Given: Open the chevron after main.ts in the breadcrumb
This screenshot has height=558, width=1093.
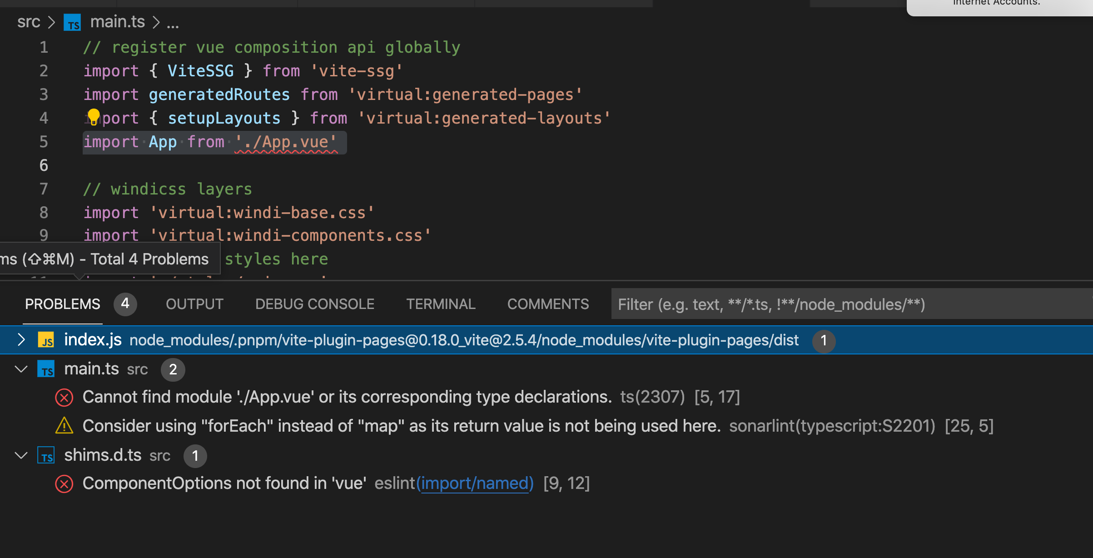Looking at the screenshot, I should (156, 22).
